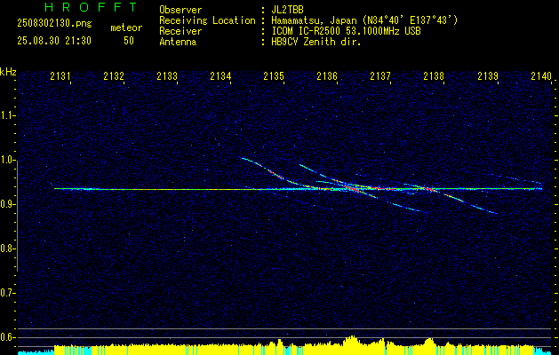Select the HB9CV Zenith dir. text
559x355 pixels.
click(x=316, y=42)
